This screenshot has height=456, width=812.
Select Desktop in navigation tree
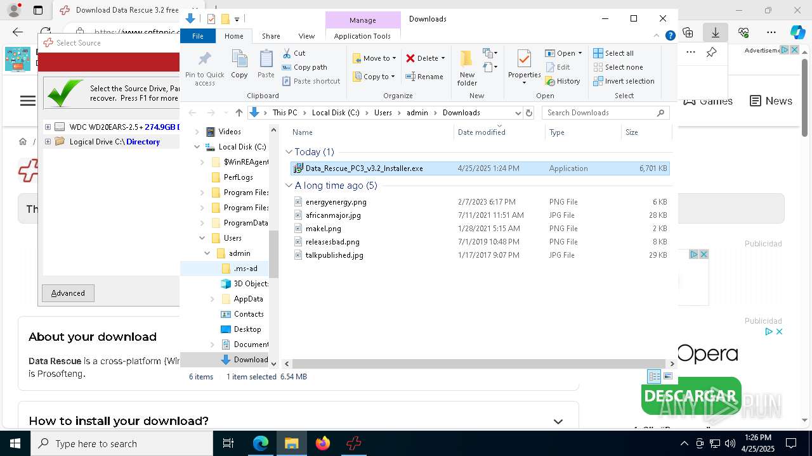(x=247, y=329)
